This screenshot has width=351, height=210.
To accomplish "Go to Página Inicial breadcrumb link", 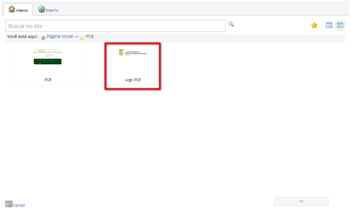I will coord(60,36).
